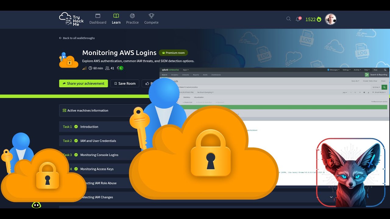Click the users count icon showing 41
Screen dimensions: 390x219
107,68
